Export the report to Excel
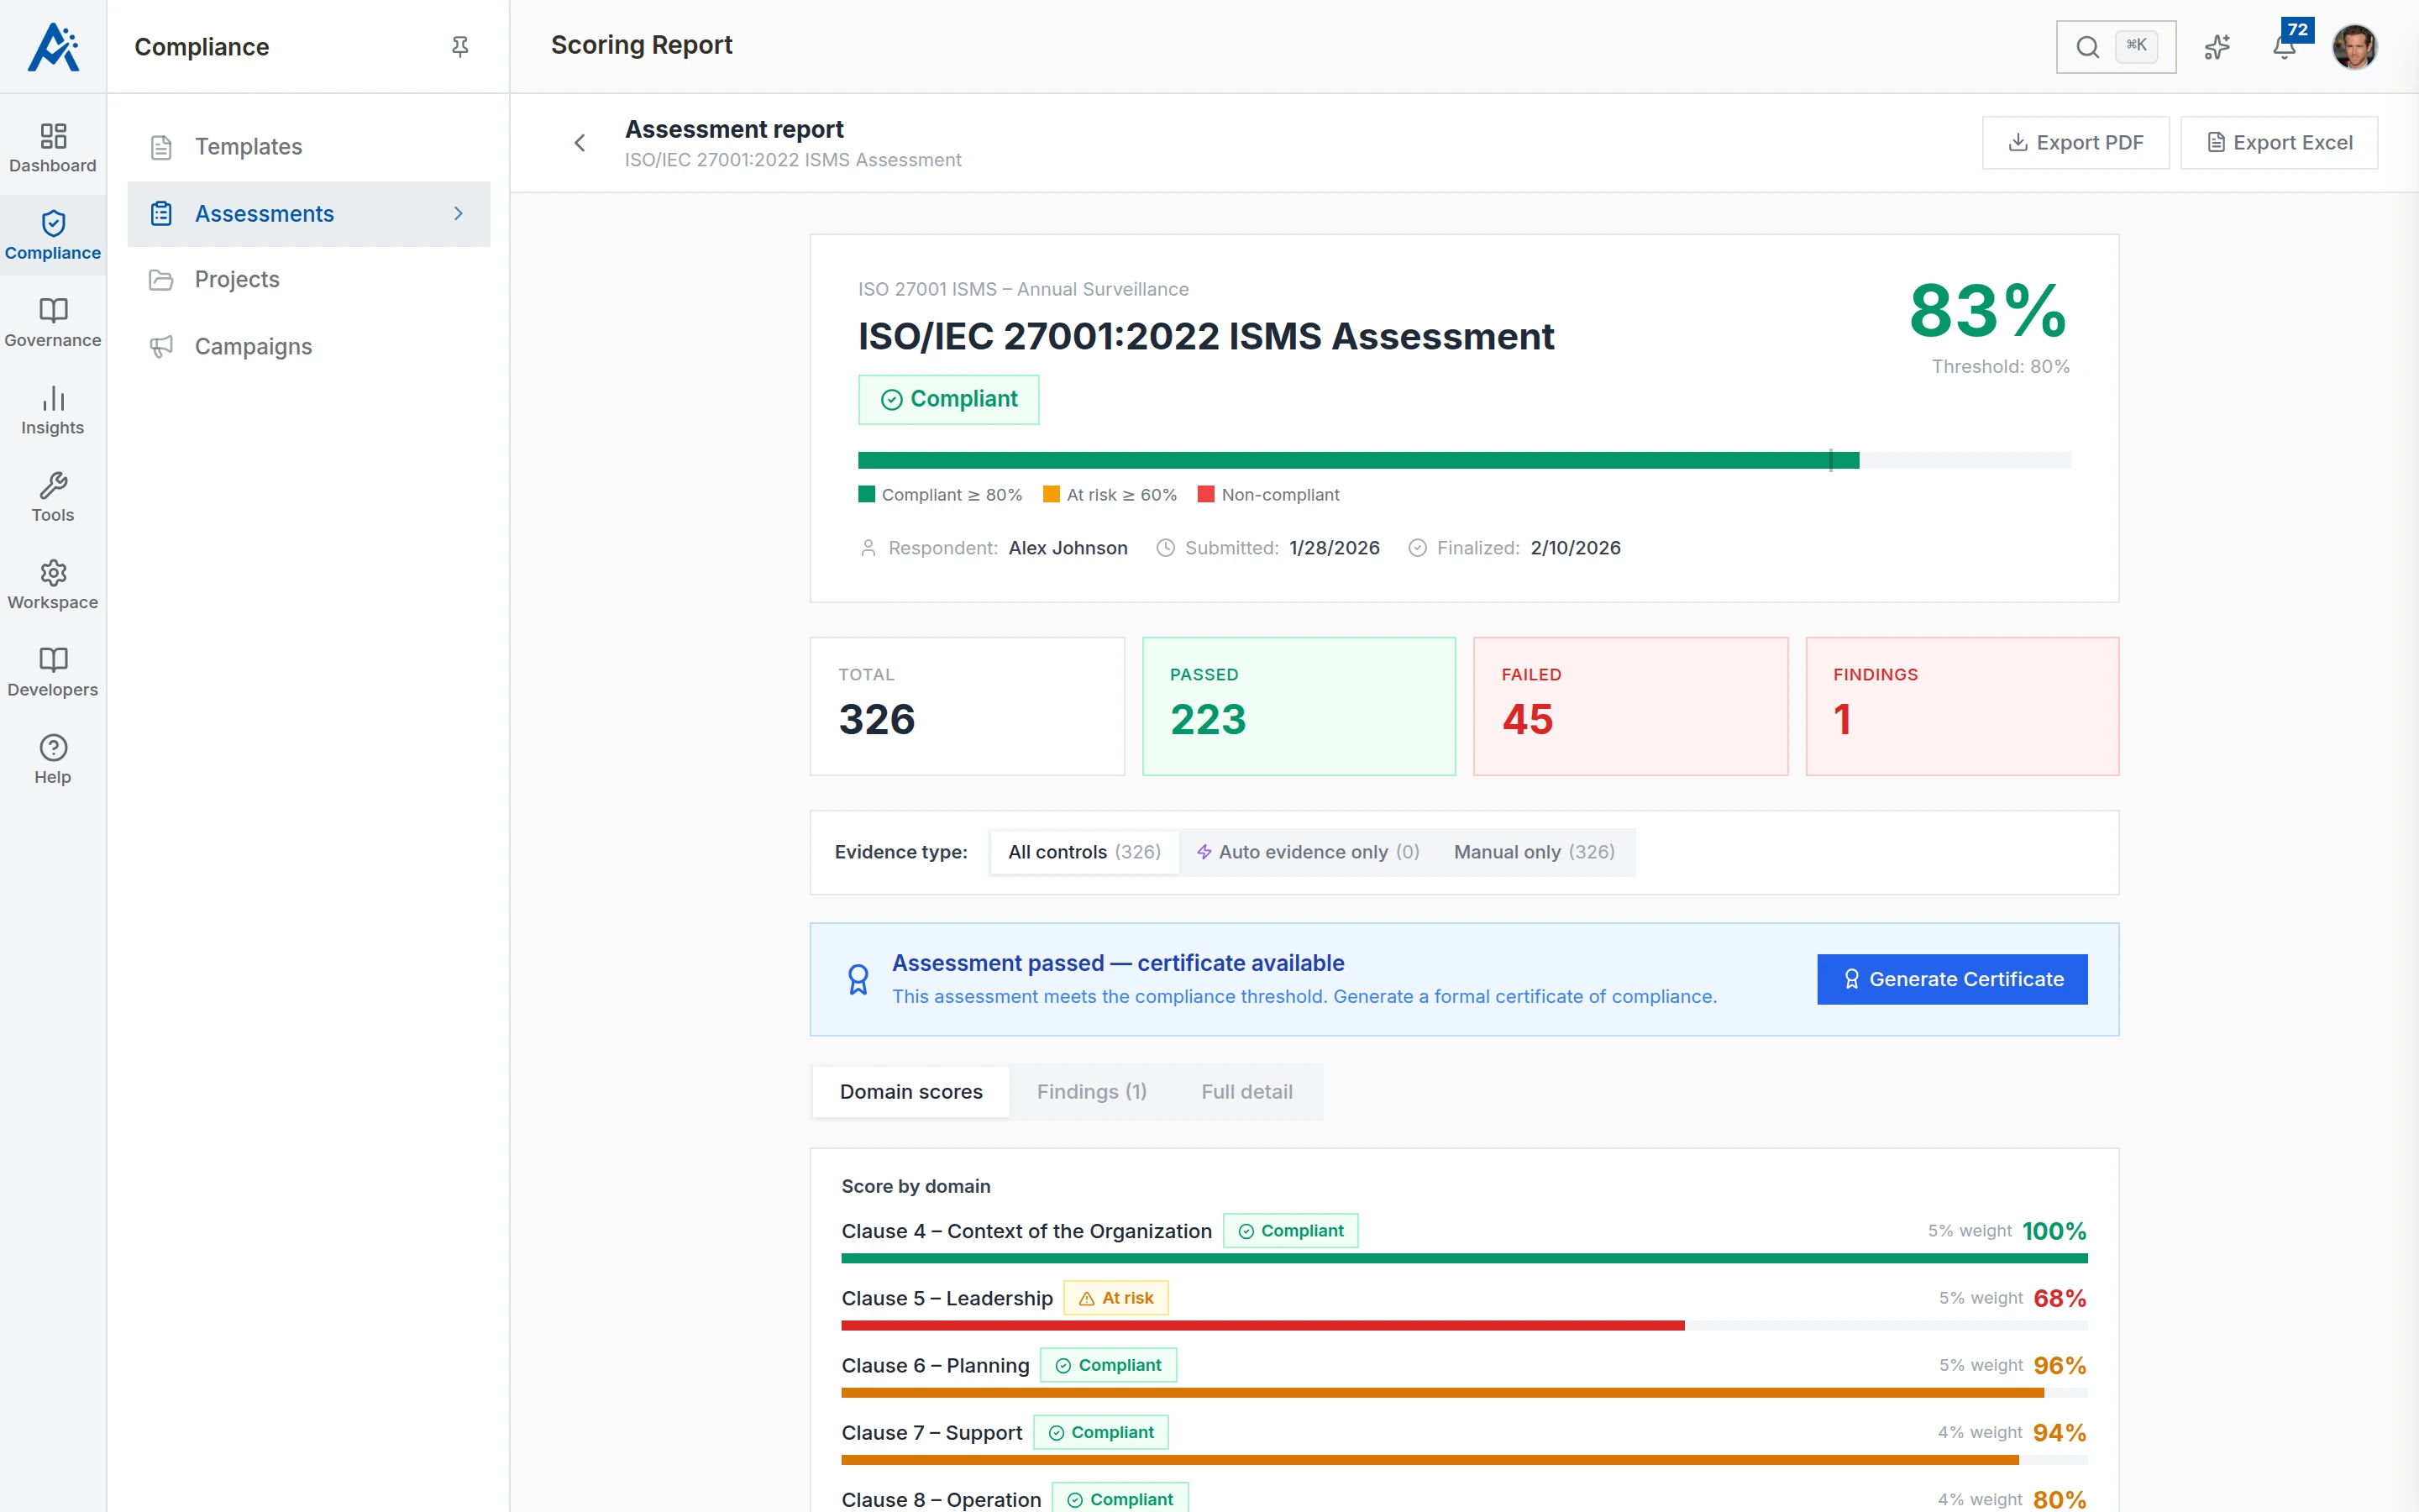 pyautogui.click(x=2278, y=143)
